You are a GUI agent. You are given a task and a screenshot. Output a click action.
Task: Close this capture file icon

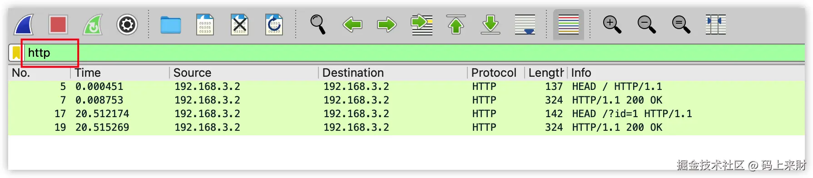[239, 24]
